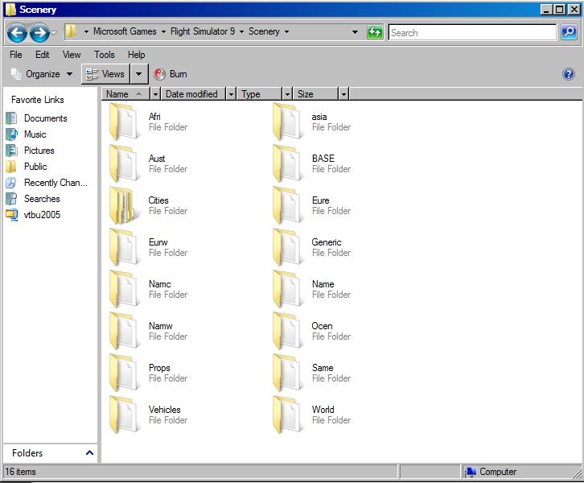
Task: Open the Recently Changed favorite link
Action: 56,183
